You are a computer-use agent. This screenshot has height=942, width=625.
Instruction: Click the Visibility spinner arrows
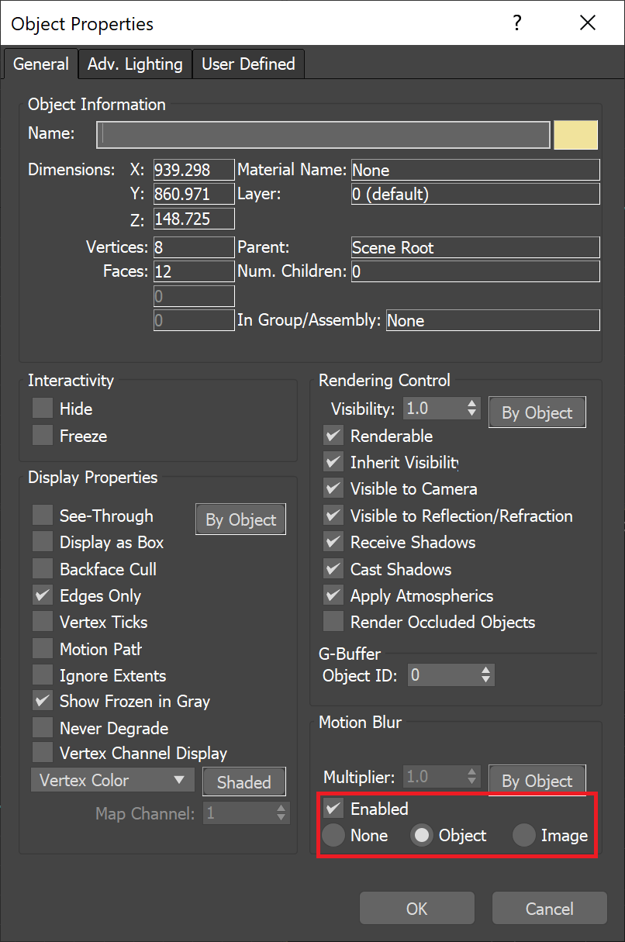pyautogui.click(x=471, y=408)
